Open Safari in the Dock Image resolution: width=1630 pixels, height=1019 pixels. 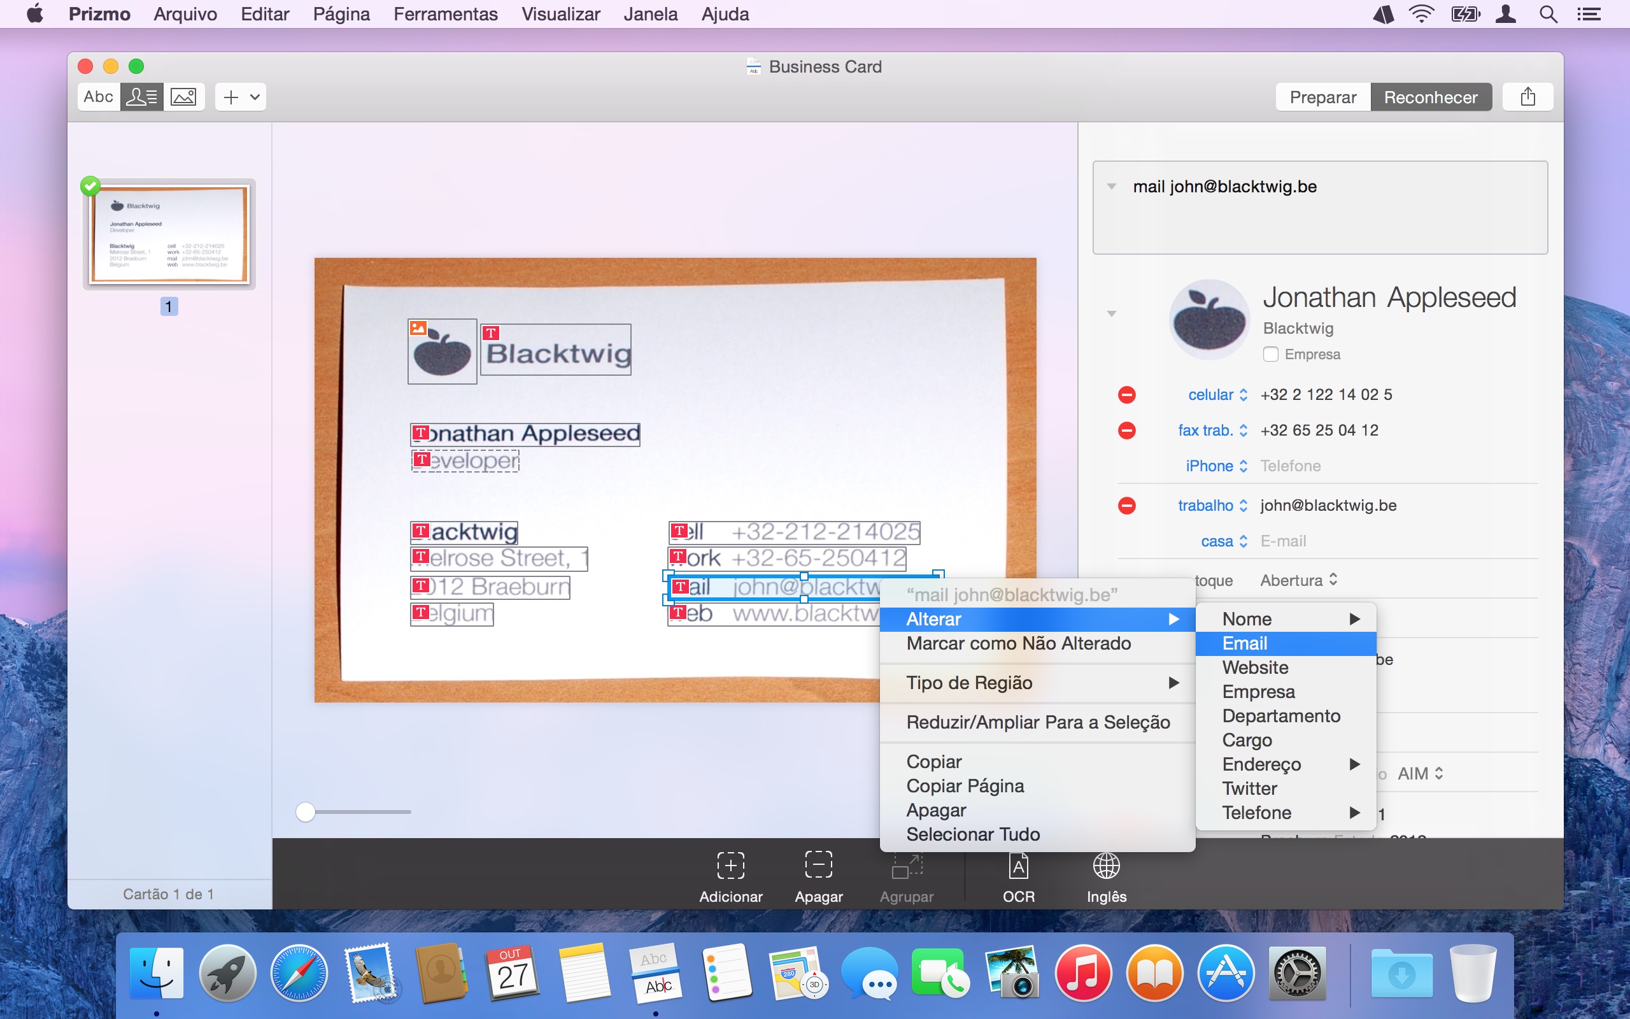299,973
